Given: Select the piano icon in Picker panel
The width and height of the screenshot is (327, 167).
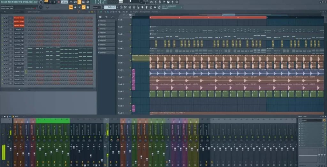Looking at the screenshot, I should point(100,17).
